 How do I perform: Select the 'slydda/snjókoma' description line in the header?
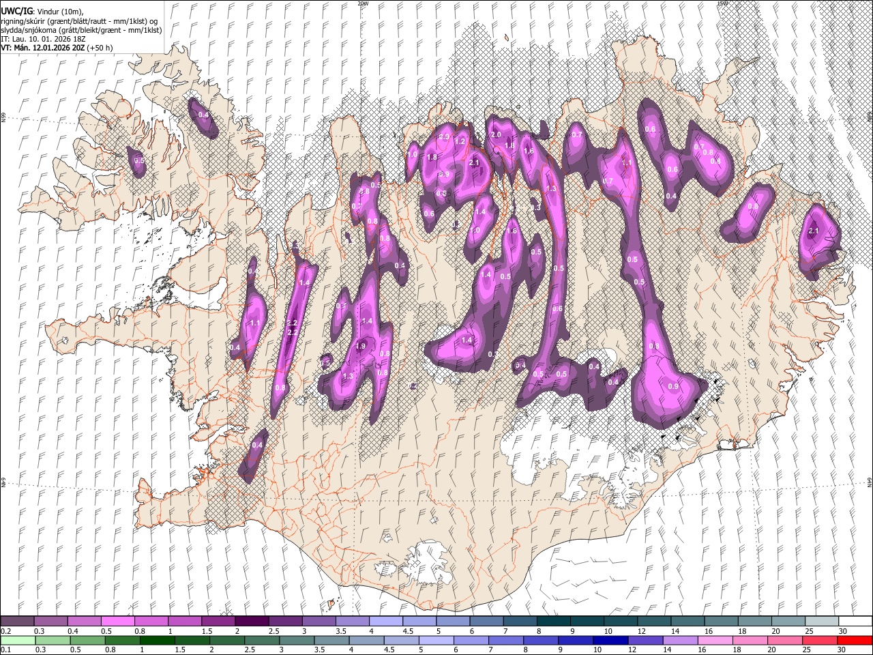click(81, 30)
